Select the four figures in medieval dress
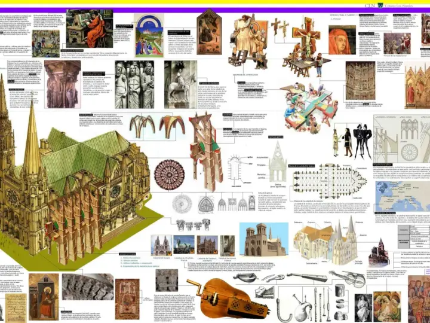 point(352,141)
